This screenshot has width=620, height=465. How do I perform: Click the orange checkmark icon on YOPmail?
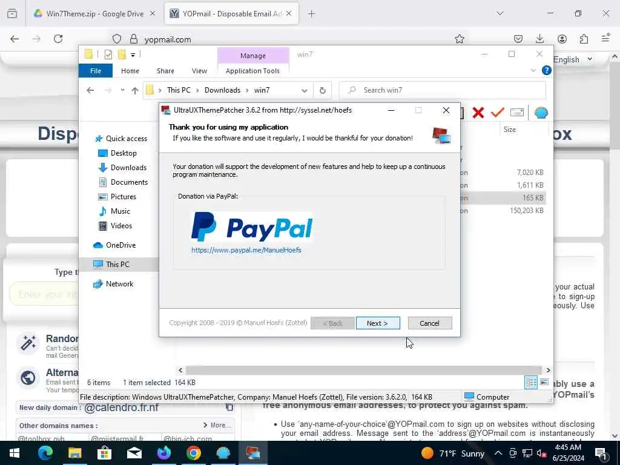pyautogui.click(x=498, y=113)
